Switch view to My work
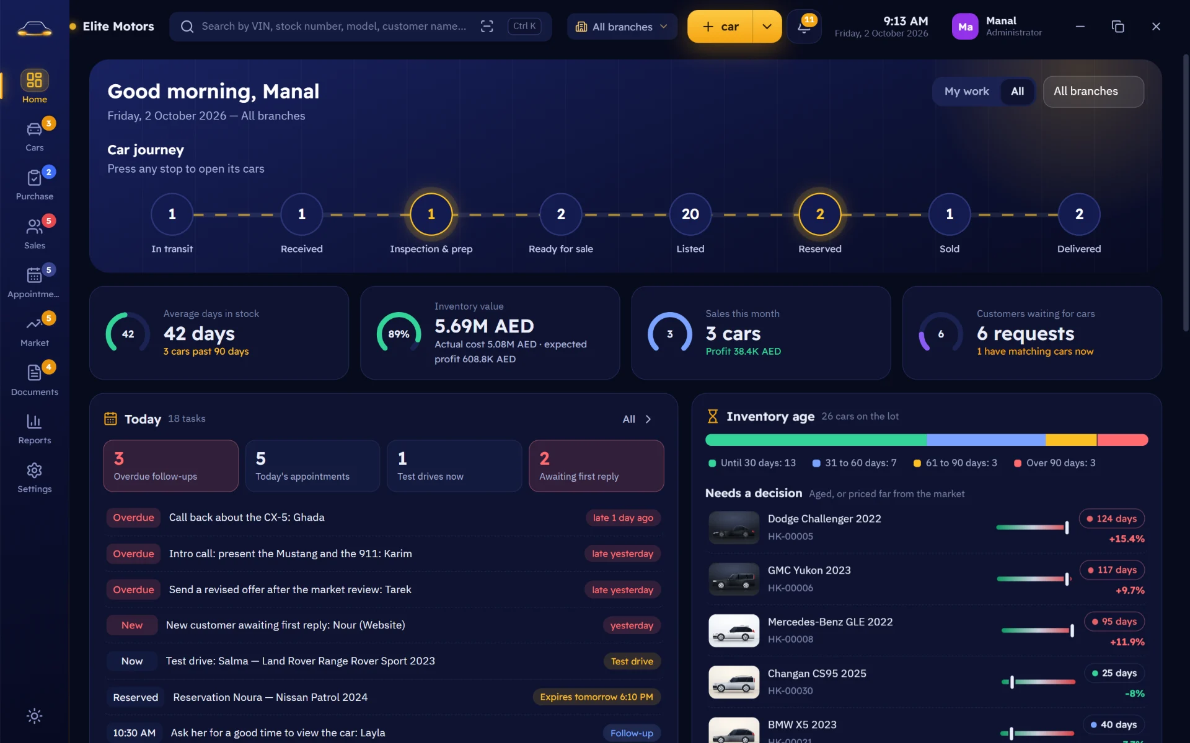Viewport: 1190px width, 743px height. 966,91
